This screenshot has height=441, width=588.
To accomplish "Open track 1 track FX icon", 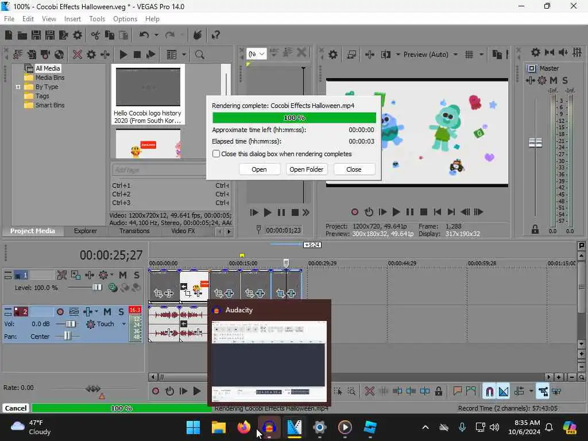I will [x=103, y=275].
